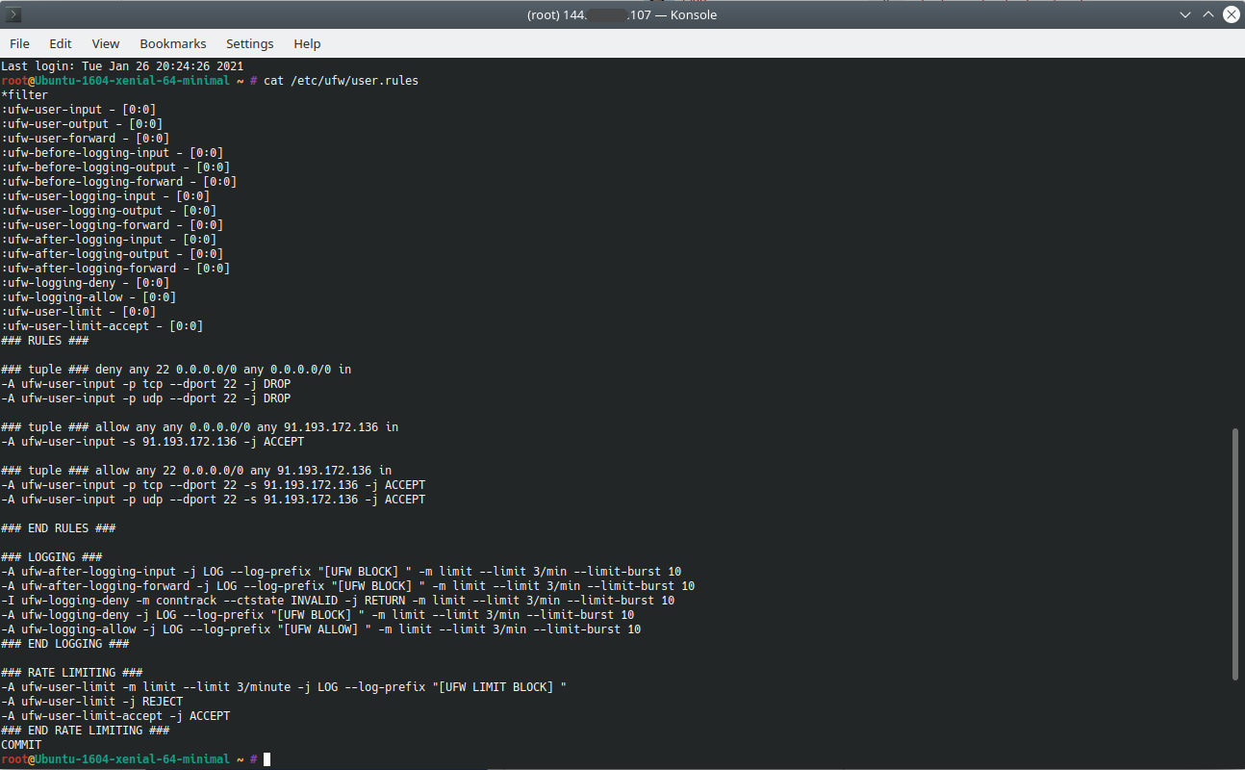Screen dimensions: 1245x770
Task: Click the 'cat /etc/ufw/user.rules' command
Action: (342, 81)
